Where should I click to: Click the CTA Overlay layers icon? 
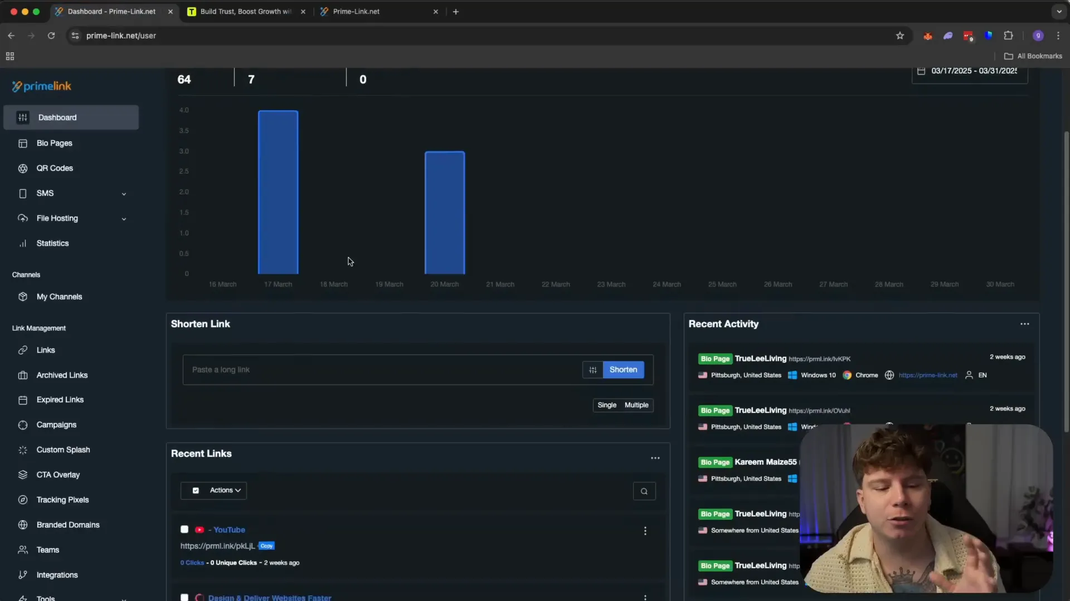(23, 475)
